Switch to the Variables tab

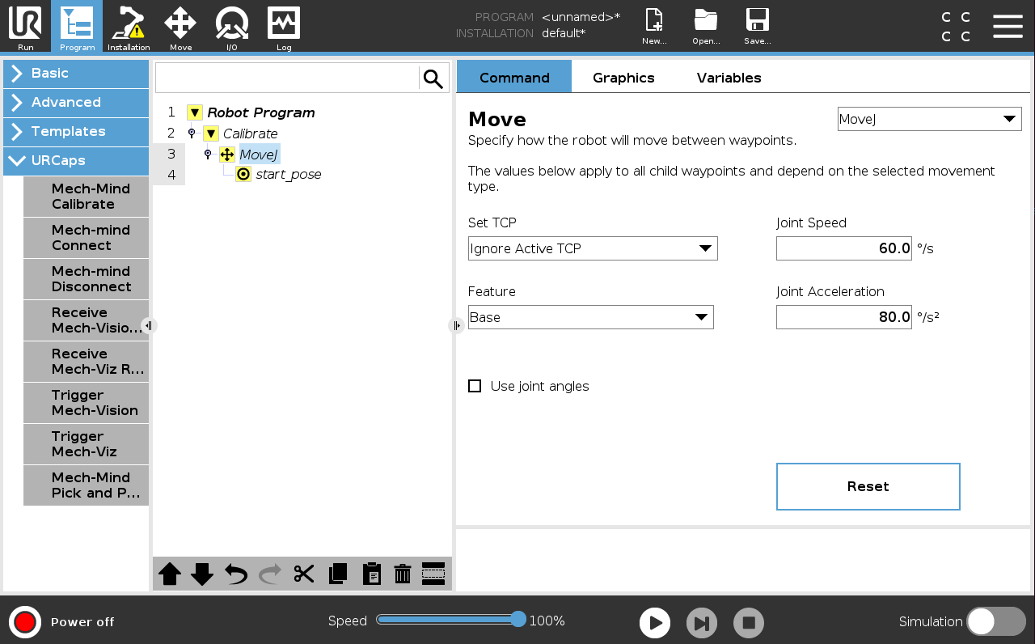click(729, 78)
